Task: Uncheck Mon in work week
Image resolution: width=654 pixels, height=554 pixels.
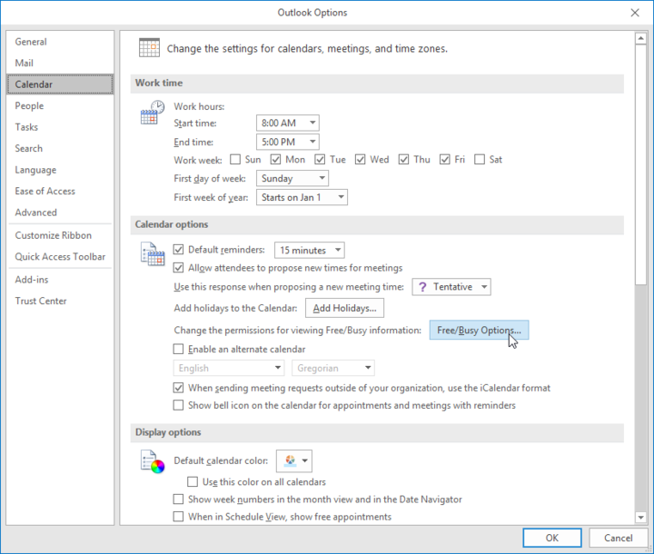Action: [x=276, y=159]
